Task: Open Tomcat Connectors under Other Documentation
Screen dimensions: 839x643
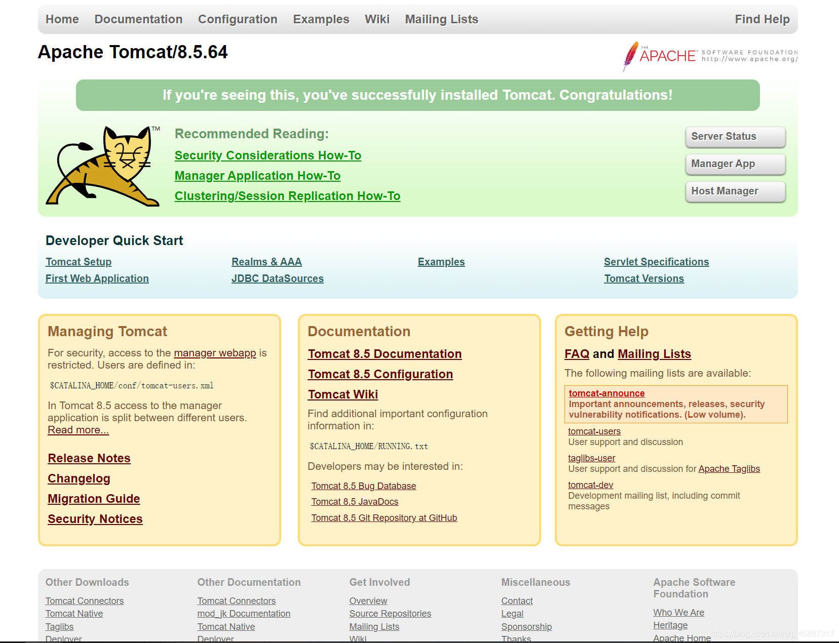Action: pyautogui.click(x=237, y=601)
